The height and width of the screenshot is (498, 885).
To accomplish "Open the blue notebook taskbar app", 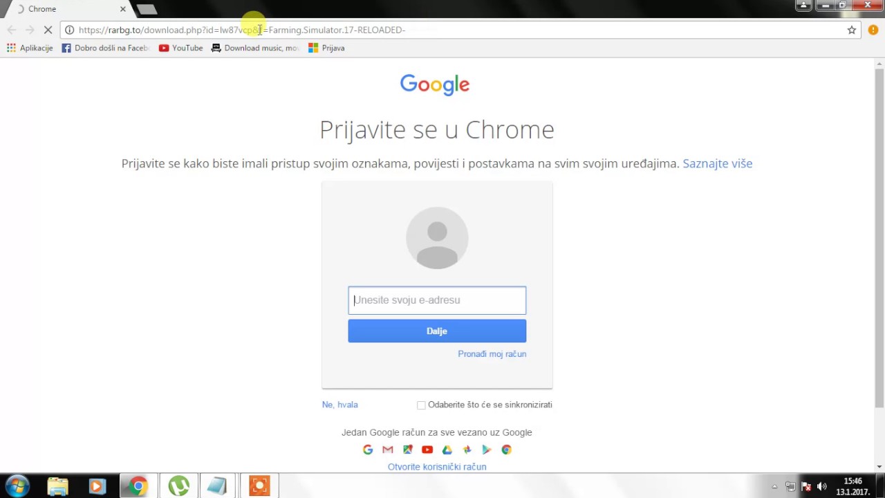I will (217, 486).
